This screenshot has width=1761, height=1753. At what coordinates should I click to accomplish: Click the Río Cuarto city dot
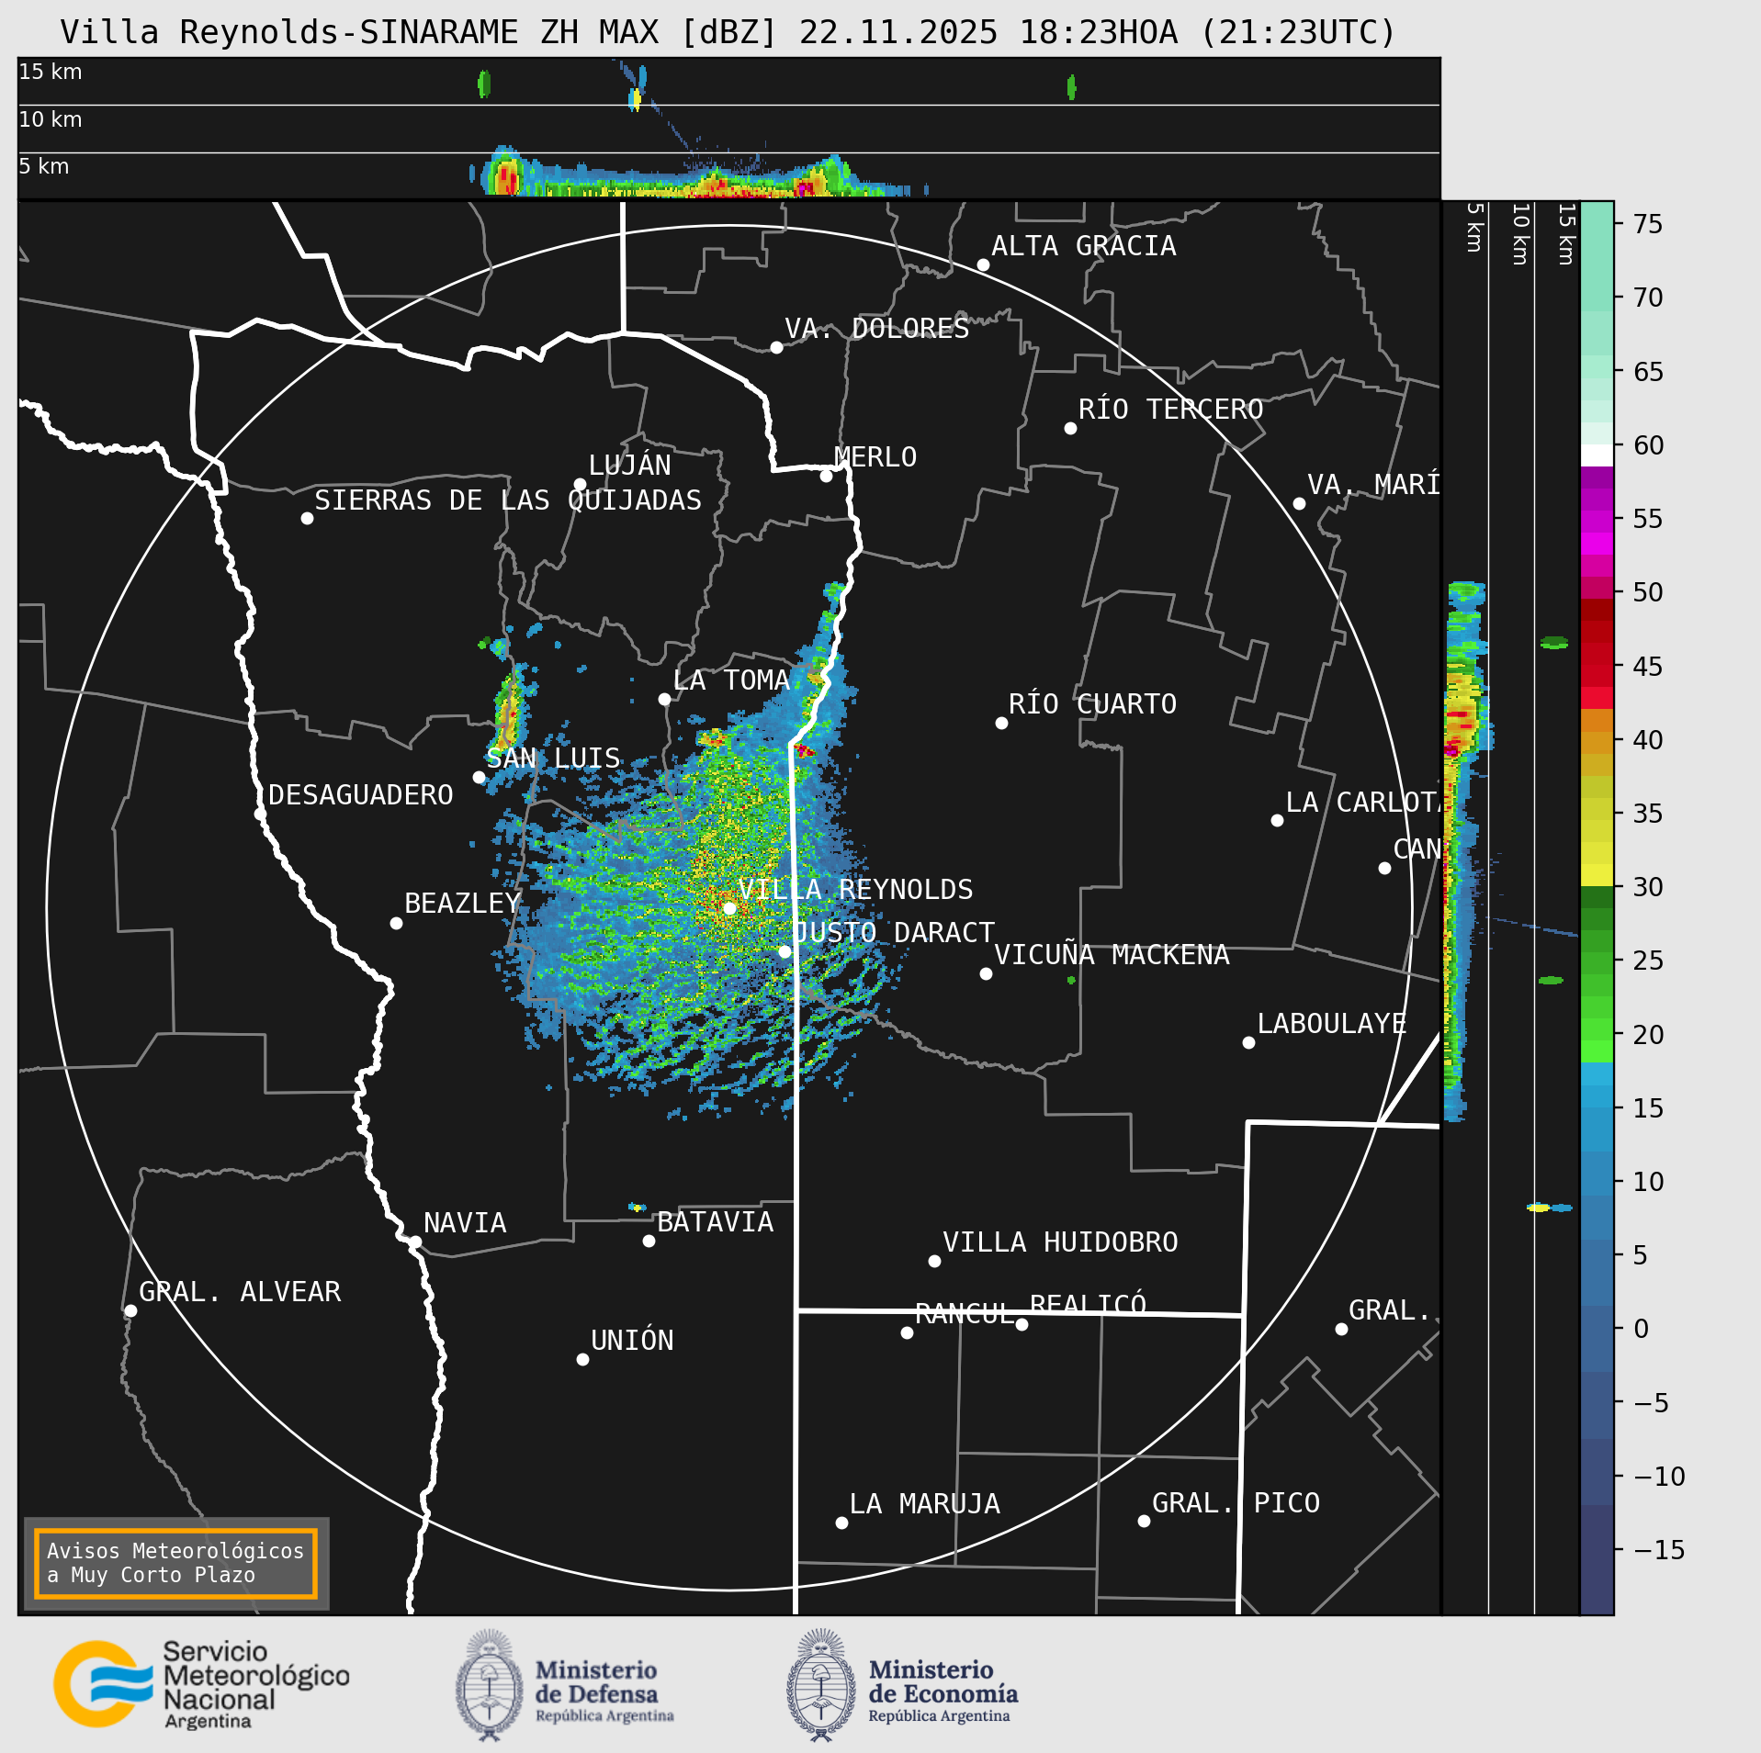pyautogui.click(x=1001, y=724)
